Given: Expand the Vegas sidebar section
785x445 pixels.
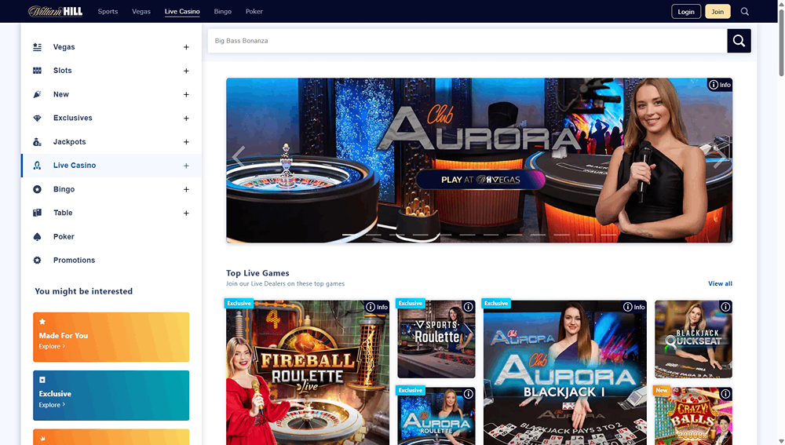Looking at the screenshot, I should pos(186,47).
